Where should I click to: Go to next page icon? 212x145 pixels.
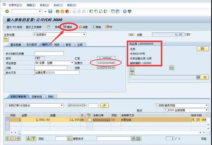[x=101, y=11]
